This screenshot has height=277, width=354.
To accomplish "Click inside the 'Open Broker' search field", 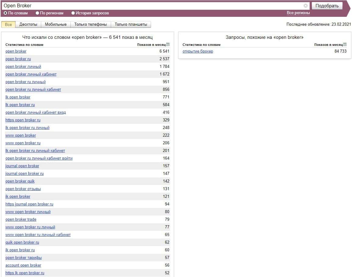I will pyautogui.click(x=153, y=6).
